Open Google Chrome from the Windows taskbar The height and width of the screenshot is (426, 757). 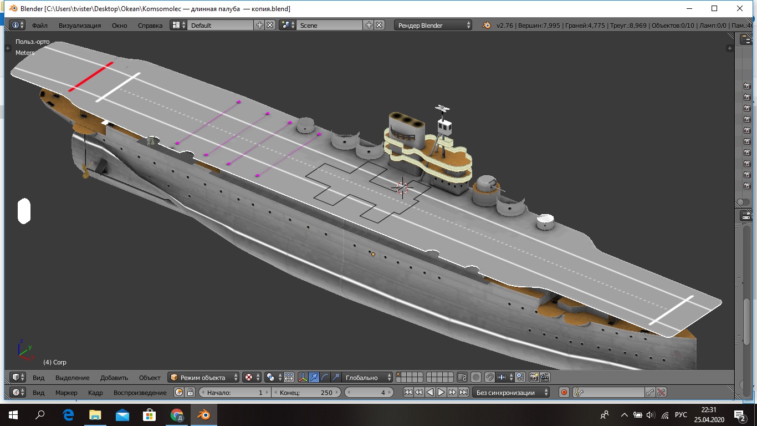[177, 415]
